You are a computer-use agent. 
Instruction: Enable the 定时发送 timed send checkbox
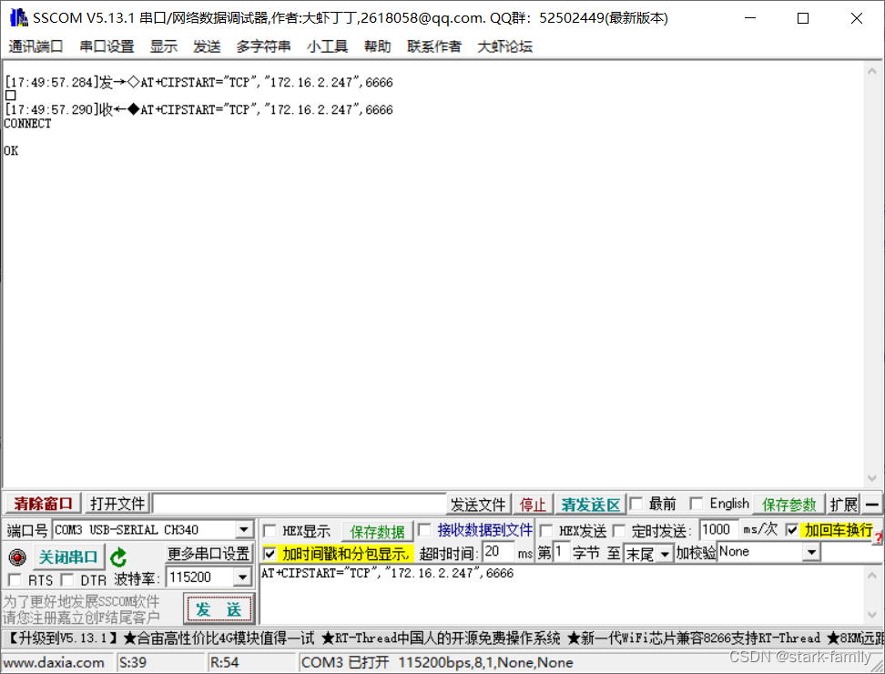pos(620,529)
